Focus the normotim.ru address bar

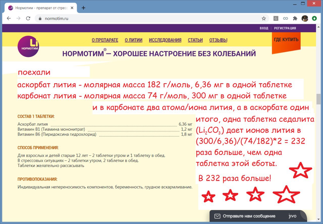click(151, 18)
